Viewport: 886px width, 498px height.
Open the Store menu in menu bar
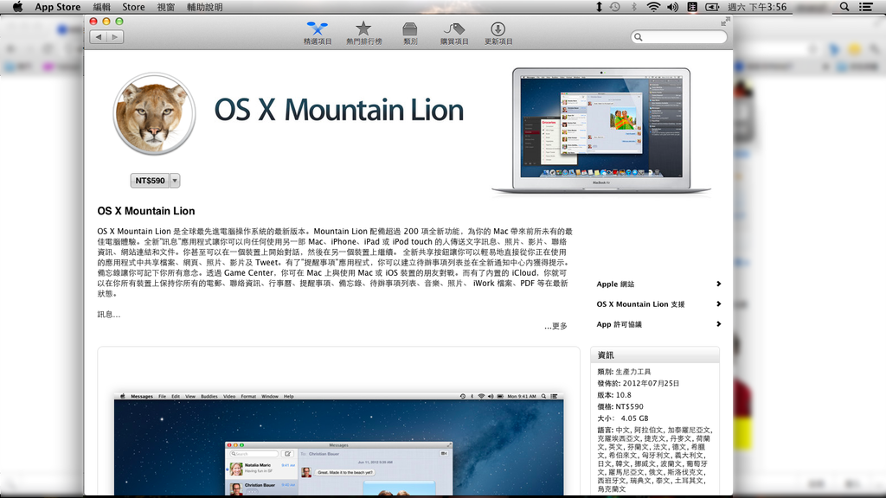pos(133,7)
